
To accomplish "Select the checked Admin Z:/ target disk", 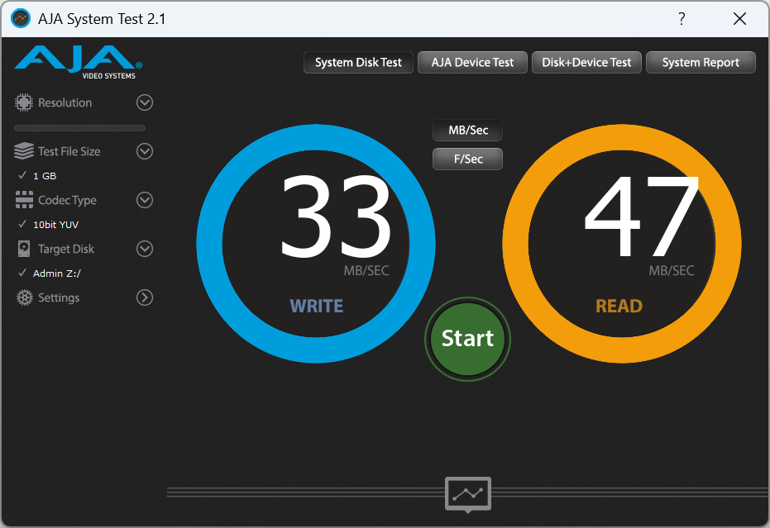I will coord(49,274).
